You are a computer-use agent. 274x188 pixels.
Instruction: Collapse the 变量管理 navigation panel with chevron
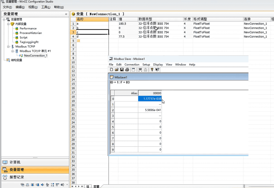66,14
